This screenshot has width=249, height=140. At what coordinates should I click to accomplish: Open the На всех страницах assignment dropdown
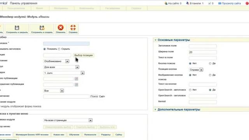click(x=68, y=120)
